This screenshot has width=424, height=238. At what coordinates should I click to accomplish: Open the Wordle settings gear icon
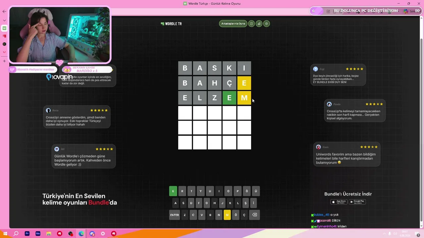267,24
